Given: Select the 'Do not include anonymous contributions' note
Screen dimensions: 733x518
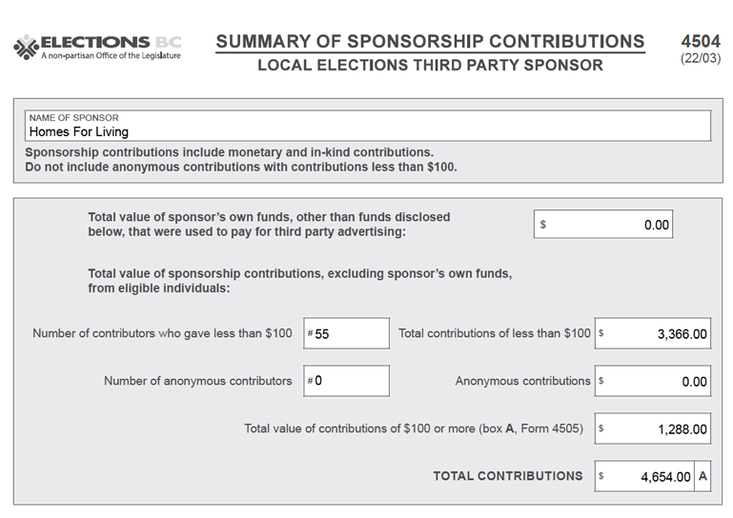Looking at the screenshot, I should coord(240,168).
